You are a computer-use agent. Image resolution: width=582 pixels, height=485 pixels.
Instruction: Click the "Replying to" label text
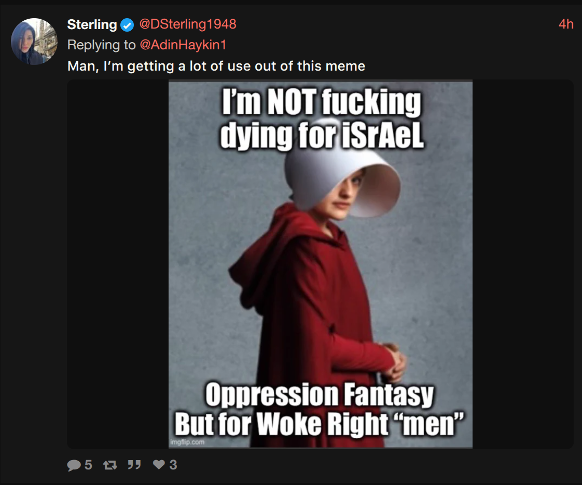[101, 45]
